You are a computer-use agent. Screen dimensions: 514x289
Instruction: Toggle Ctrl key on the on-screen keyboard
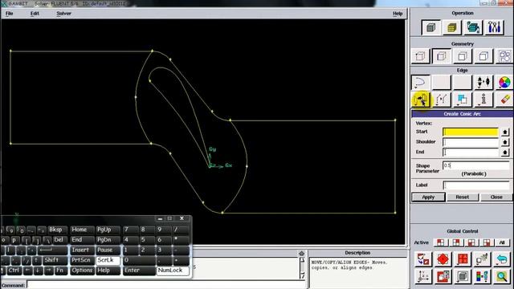tap(14, 271)
